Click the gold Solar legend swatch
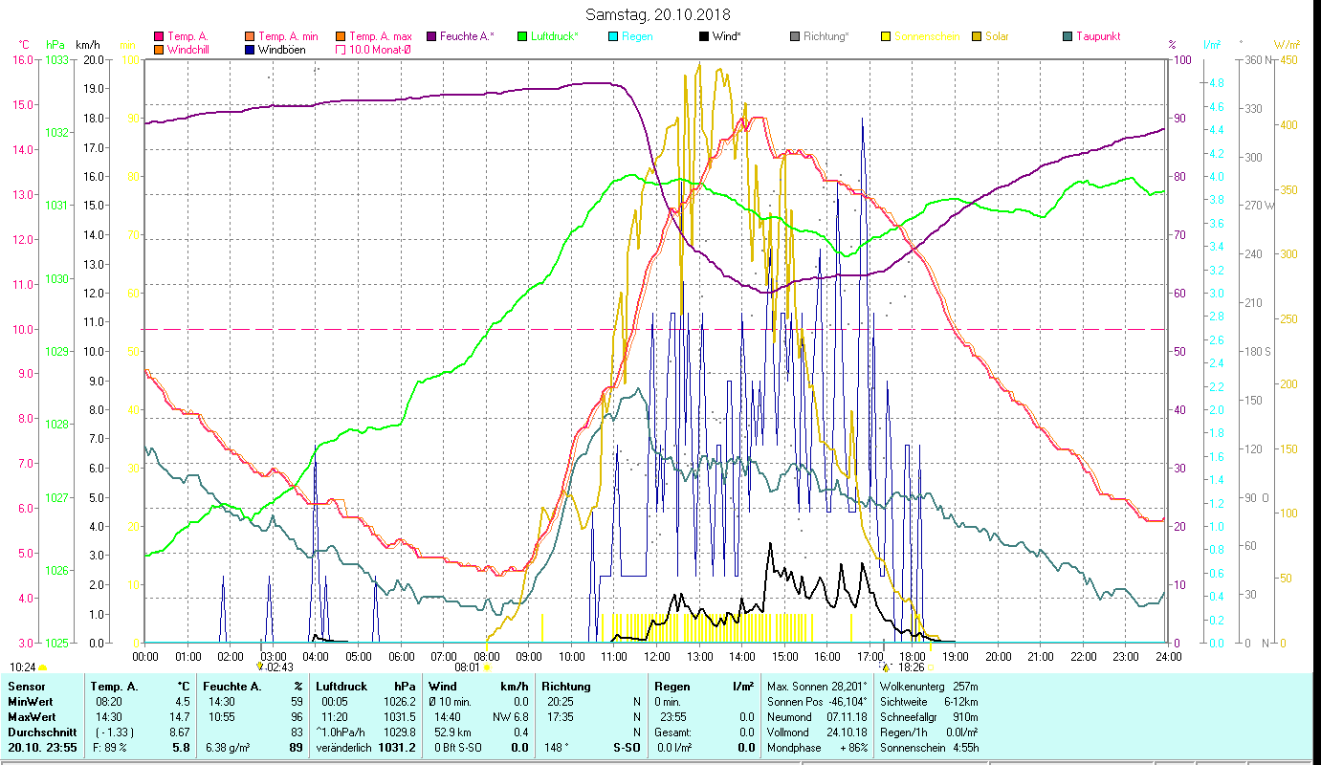This screenshot has height=765, width=1321. [976, 37]
